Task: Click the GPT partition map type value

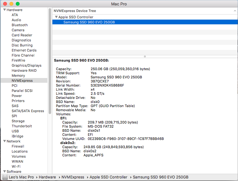Action: point(113,106)
